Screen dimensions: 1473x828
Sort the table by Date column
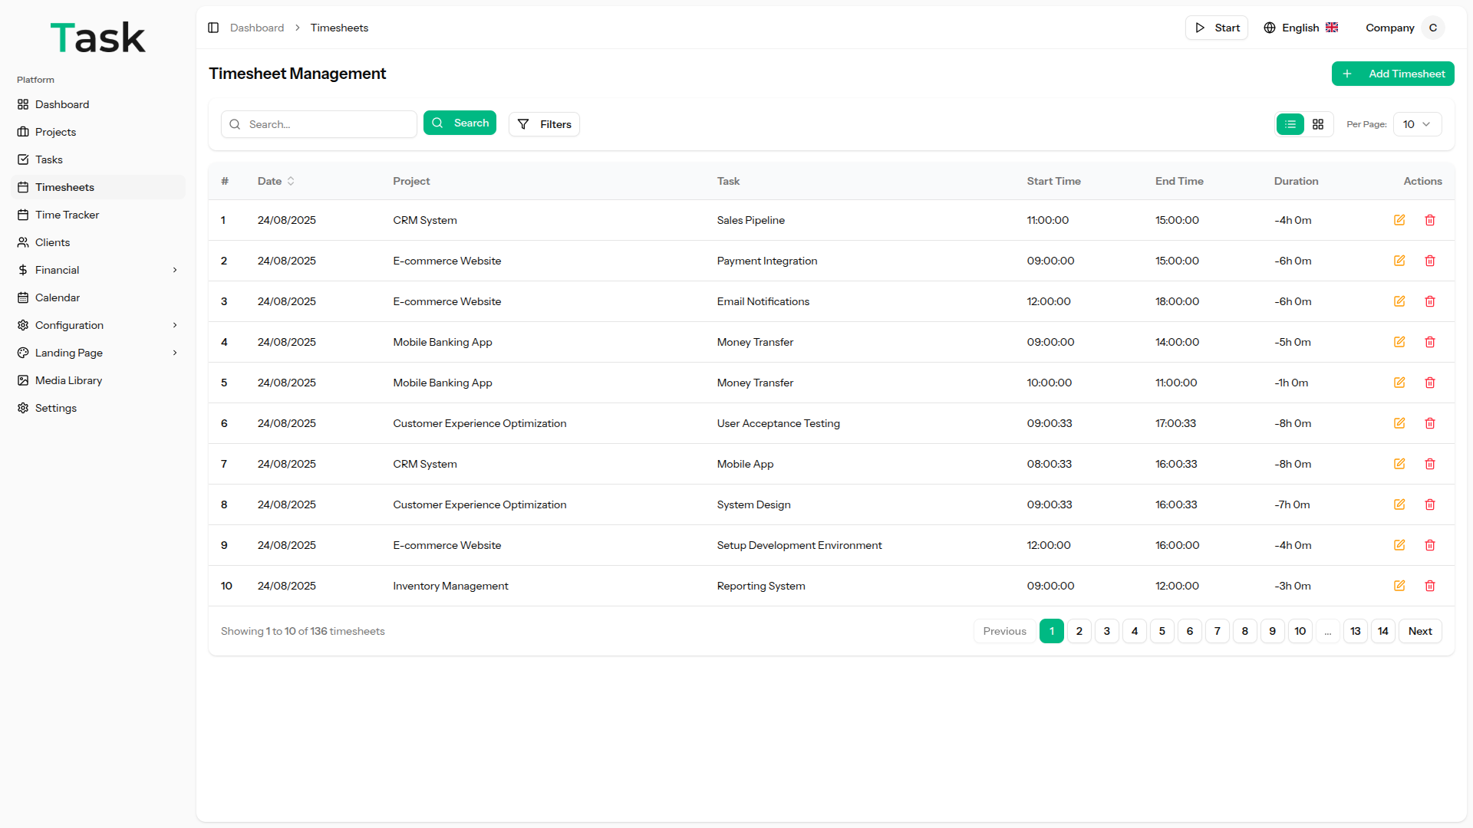tap(276, 181)
